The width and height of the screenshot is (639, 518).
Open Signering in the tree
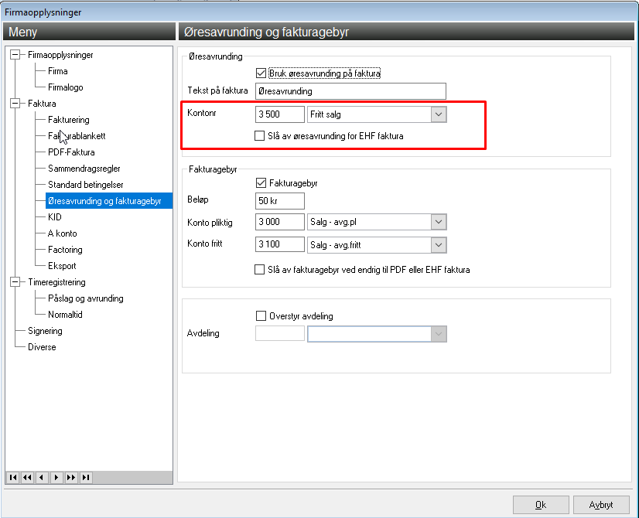[x=45, y=331]
